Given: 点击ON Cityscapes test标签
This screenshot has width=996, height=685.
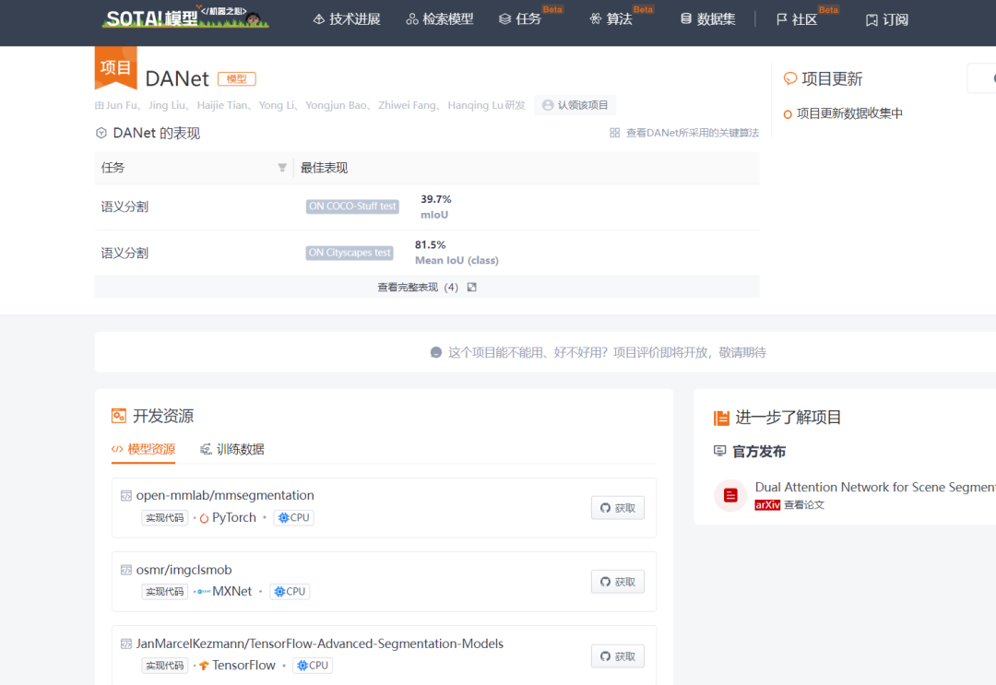Looking at the screenshot, I should [x=349, y=252].
